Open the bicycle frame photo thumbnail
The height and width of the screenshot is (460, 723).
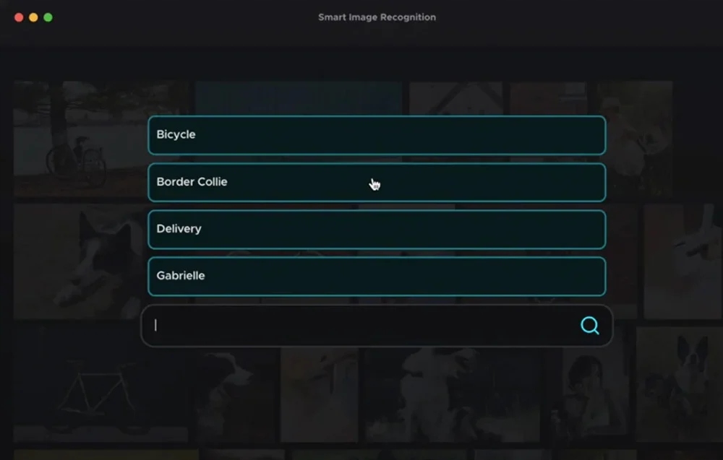[x=100, y=384]
